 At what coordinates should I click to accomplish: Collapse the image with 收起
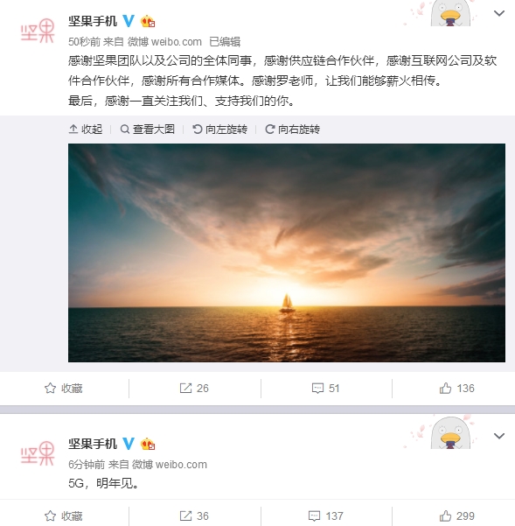pyautogui.click(x=86, y=130)
